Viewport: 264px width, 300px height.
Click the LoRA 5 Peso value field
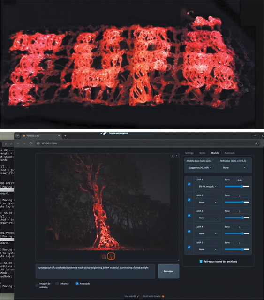241,243
